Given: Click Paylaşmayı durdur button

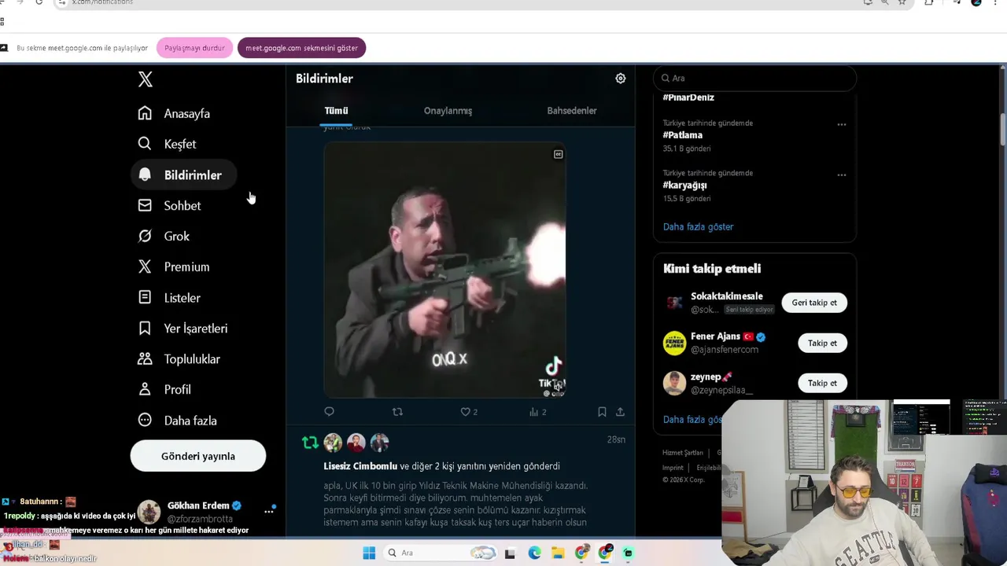Looking at the screenshot, I should point(194,48).
